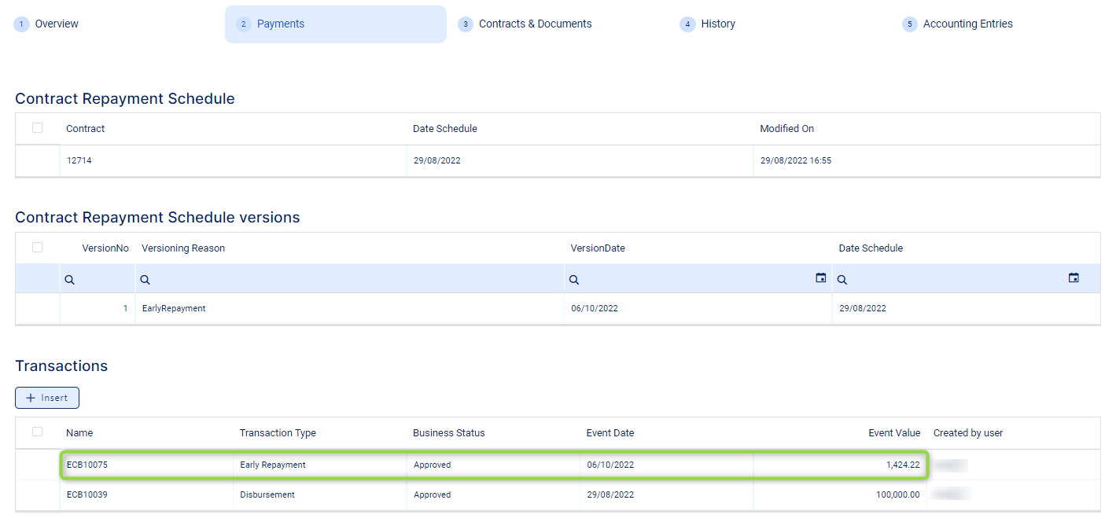Open calendar picker for Date Schedule filter
Viewport: 1116px width, 522px height.
(1074, 278)
